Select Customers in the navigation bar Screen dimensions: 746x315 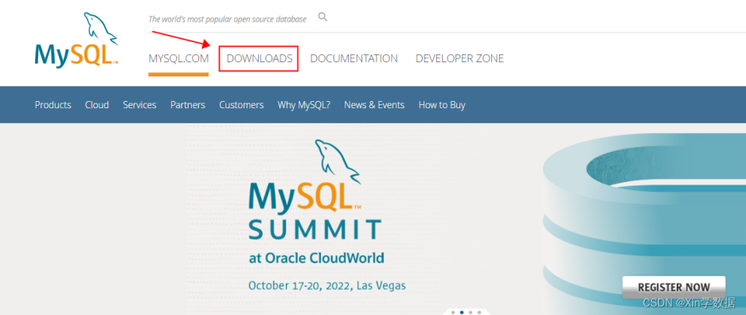241,105
